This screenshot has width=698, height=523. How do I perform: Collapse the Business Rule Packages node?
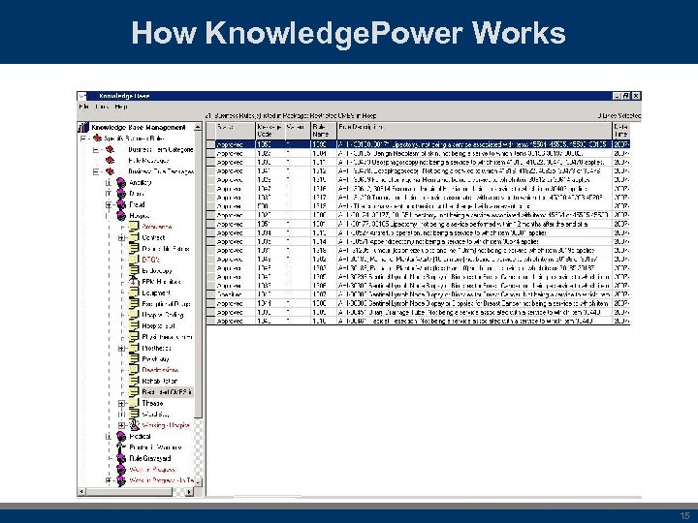coord(96,171)
